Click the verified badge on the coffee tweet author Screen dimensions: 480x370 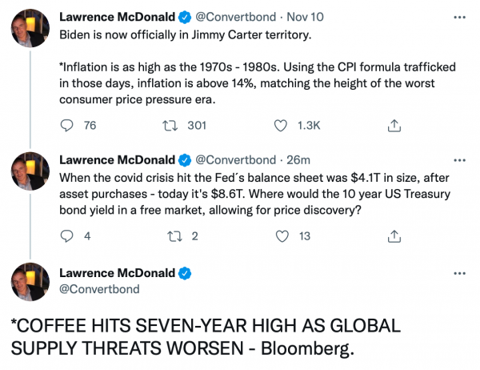click(x=186, y=274)
